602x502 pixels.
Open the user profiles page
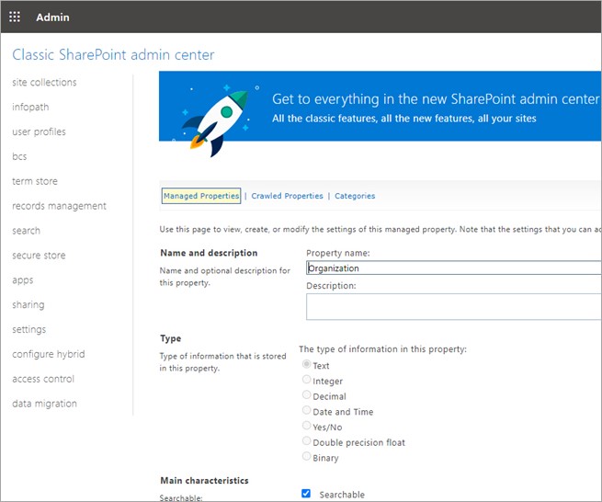(39, 132)
